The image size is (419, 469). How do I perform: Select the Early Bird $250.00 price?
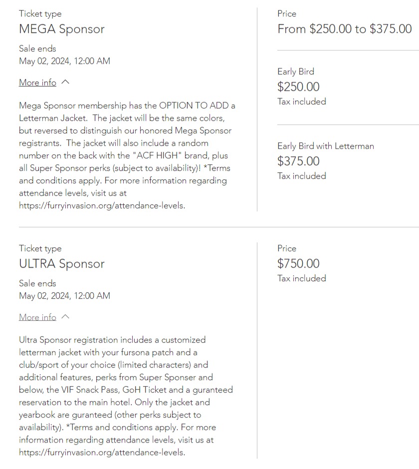pyautogui.click(x=298, y=87)
